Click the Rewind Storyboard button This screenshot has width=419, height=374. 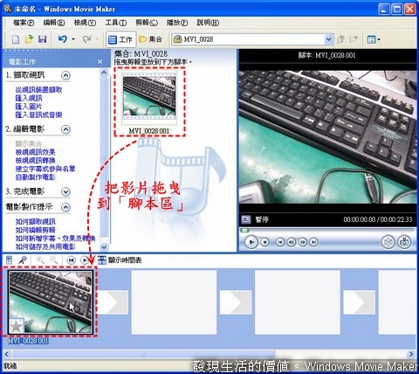coord(71,260)
